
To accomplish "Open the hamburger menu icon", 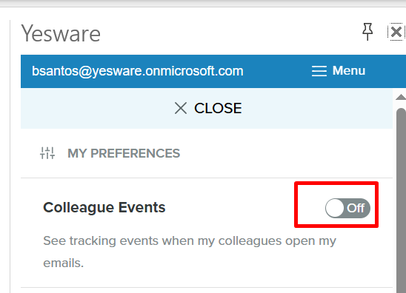I will 319,71.
